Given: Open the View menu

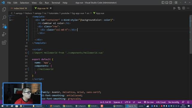Looking at the screenshot, I should tap(34, 3).
